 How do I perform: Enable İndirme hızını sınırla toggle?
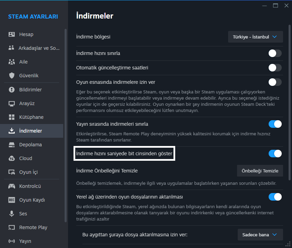275,53
